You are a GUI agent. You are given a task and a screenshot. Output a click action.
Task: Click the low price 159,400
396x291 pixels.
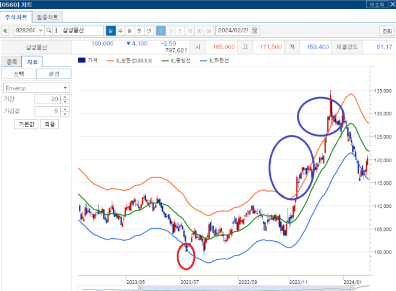click(318, 47)
